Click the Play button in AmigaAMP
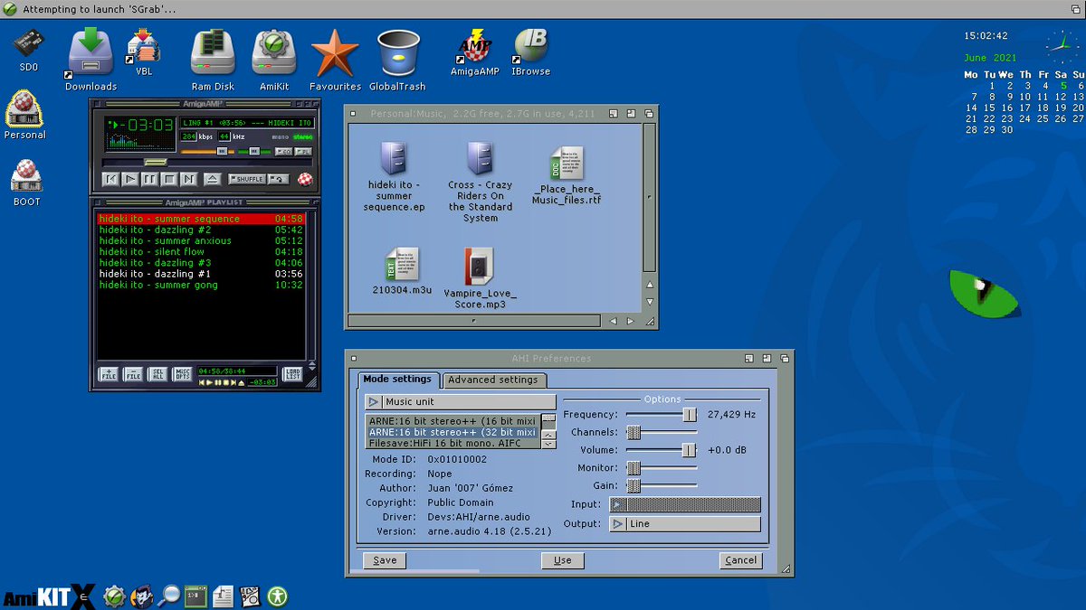1086x610 pixels. pyautogui.click(x=130, y=179)
